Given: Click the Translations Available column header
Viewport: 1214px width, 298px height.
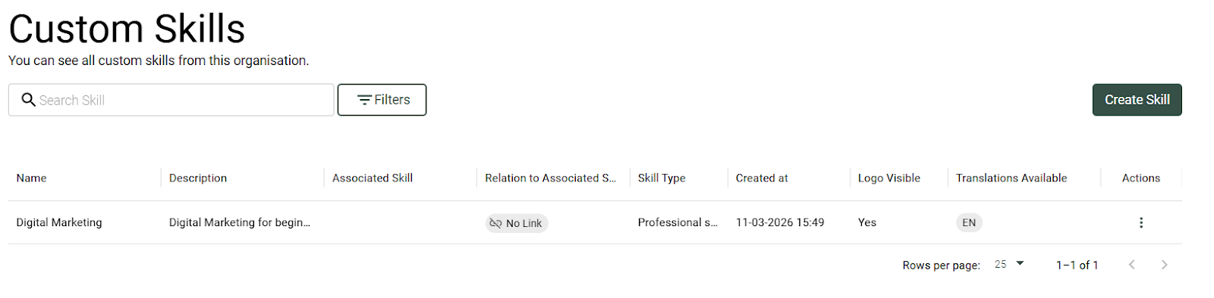Looking at the screenshot, I should (x=1011, y=178).
